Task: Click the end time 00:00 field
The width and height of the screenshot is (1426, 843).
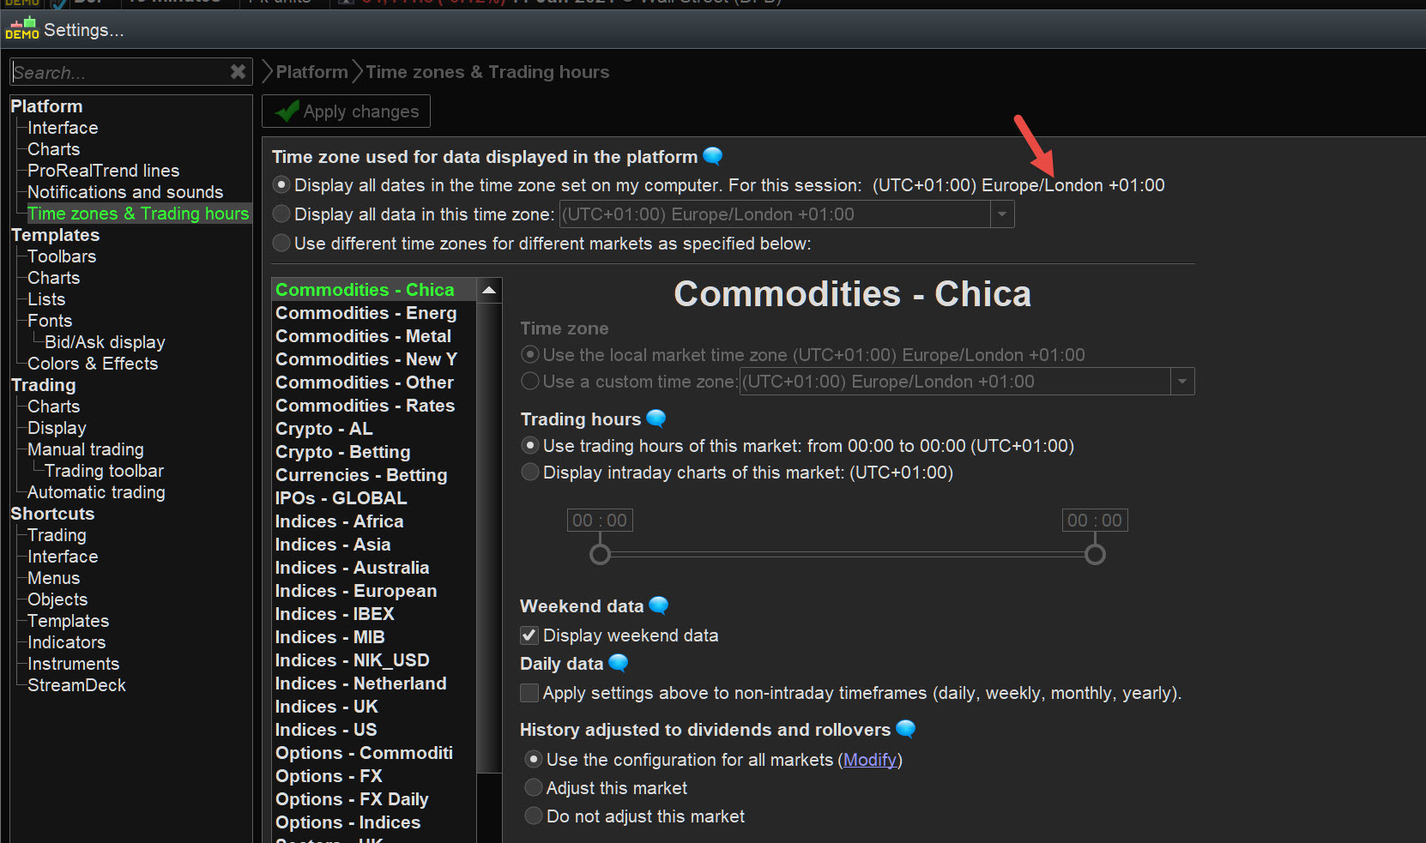Action: click(1095, 521)
